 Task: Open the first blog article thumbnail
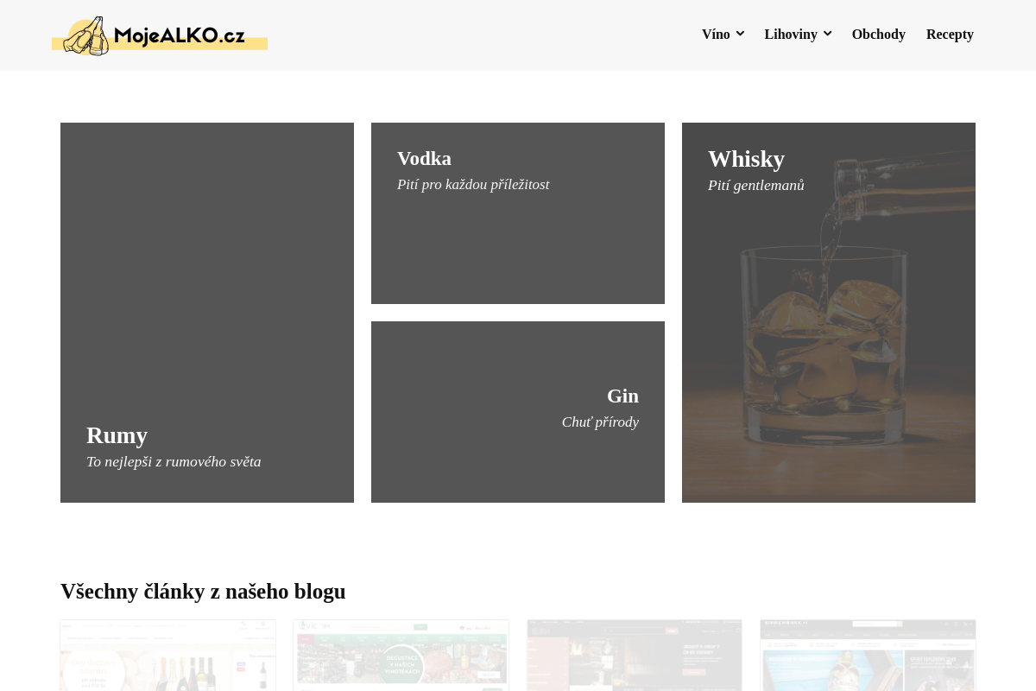168,656
